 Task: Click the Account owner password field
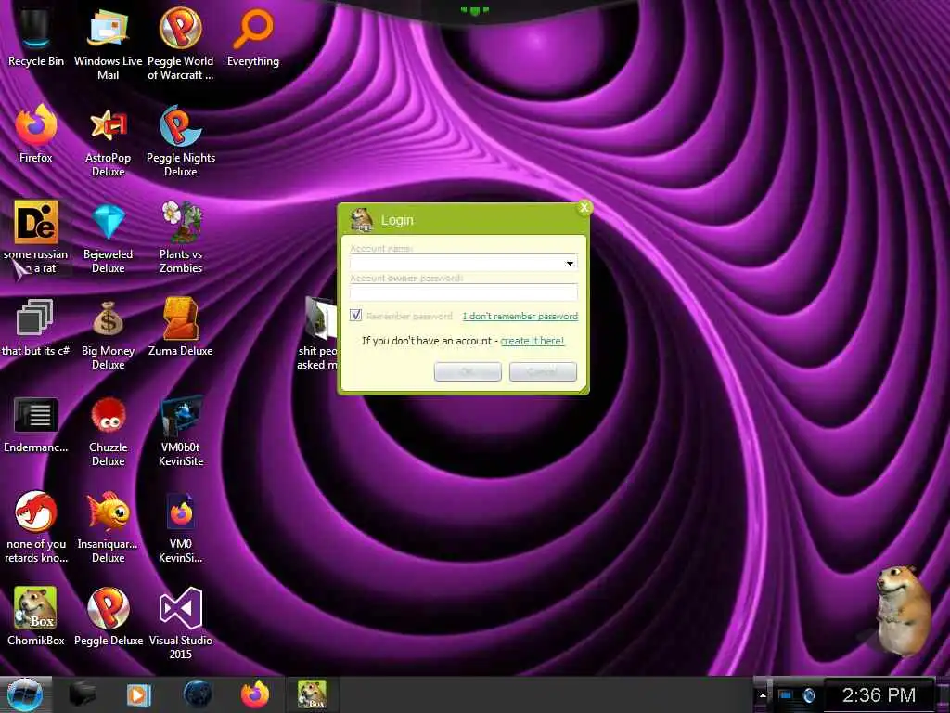[x=464, y=292]
